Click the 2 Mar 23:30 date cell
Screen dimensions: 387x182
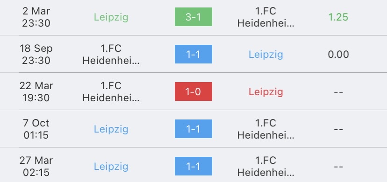36,17
